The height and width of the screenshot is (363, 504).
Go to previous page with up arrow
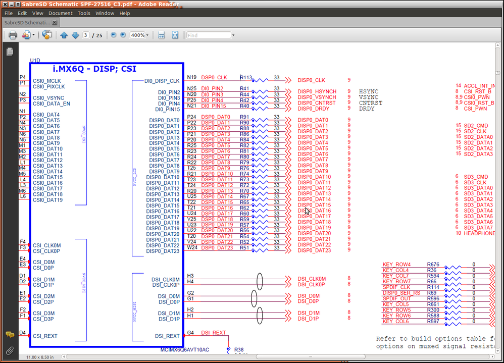point(64,35)
